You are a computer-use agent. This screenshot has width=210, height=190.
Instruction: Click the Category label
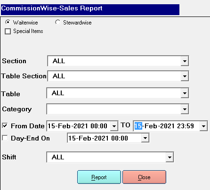(x=17, y=109)
